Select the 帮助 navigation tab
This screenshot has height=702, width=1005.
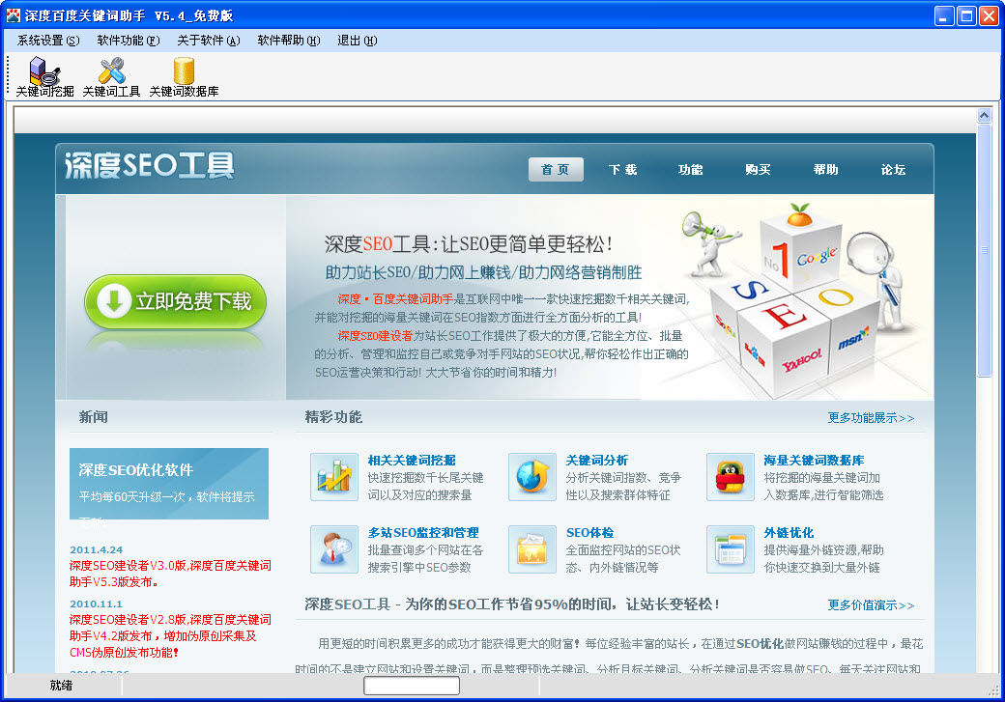click(x=825, y=170)
